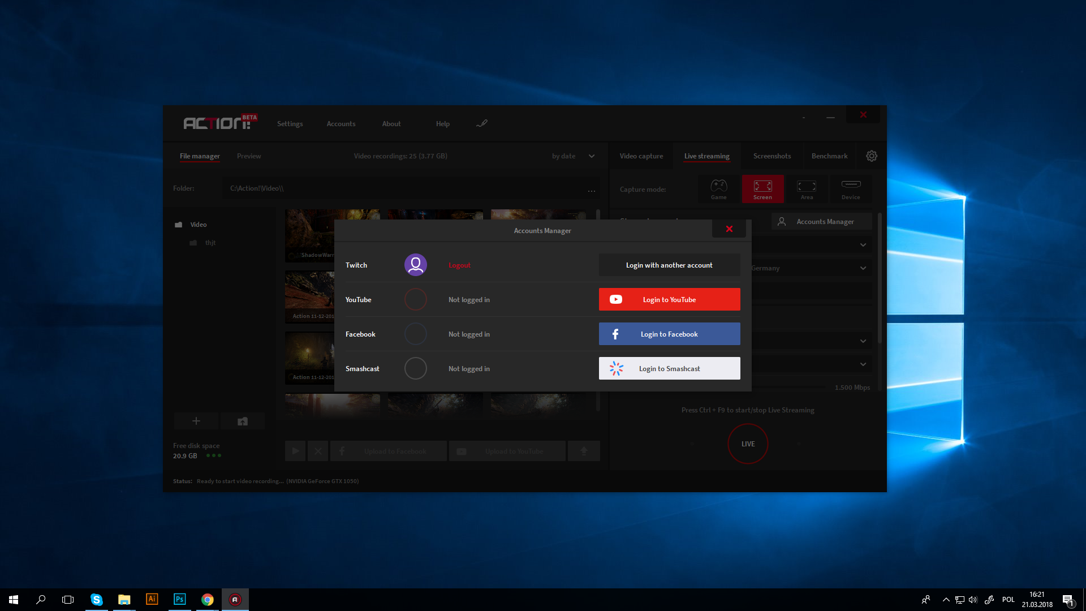Open volume control in system tray

point(973,600)
